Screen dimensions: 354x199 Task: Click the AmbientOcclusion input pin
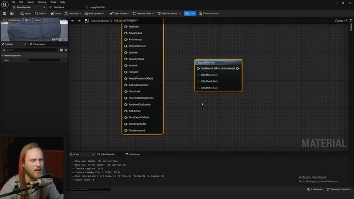(126, 104)
